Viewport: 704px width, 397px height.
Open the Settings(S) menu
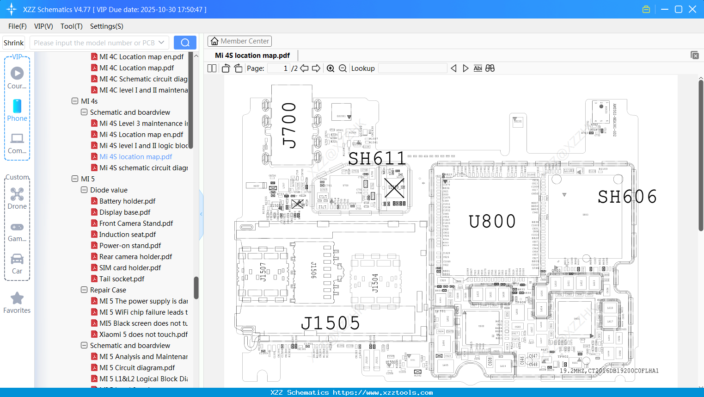pos(106,26)
